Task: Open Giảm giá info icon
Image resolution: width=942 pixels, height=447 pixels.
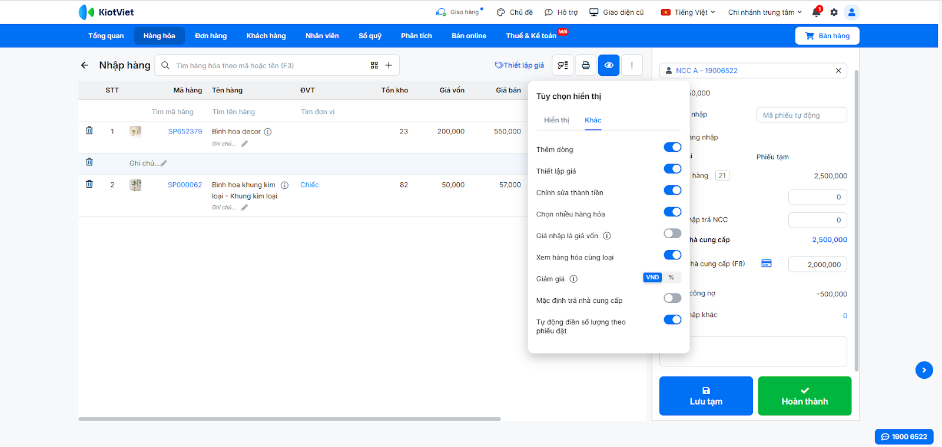Action: (x=573, y=279)
